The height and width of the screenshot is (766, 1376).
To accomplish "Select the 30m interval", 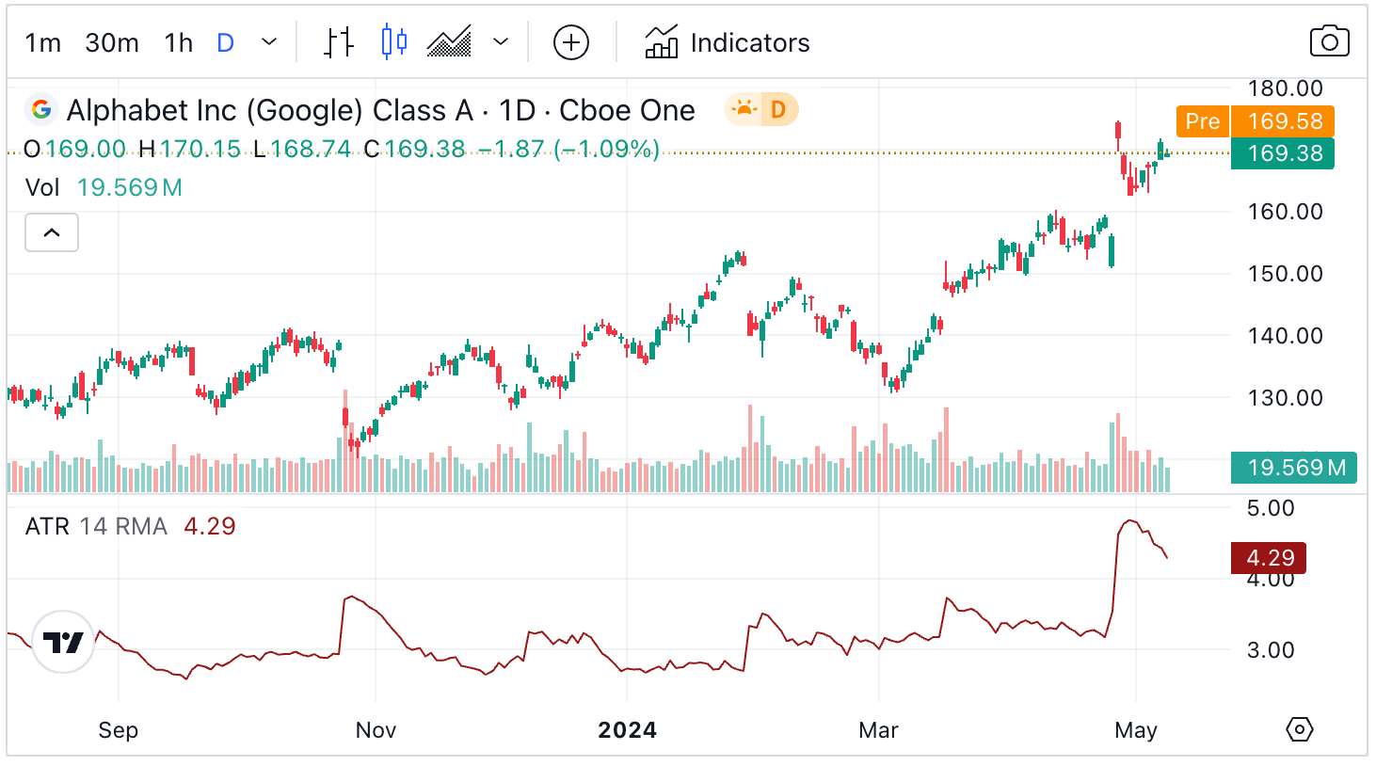I will 112,42.
